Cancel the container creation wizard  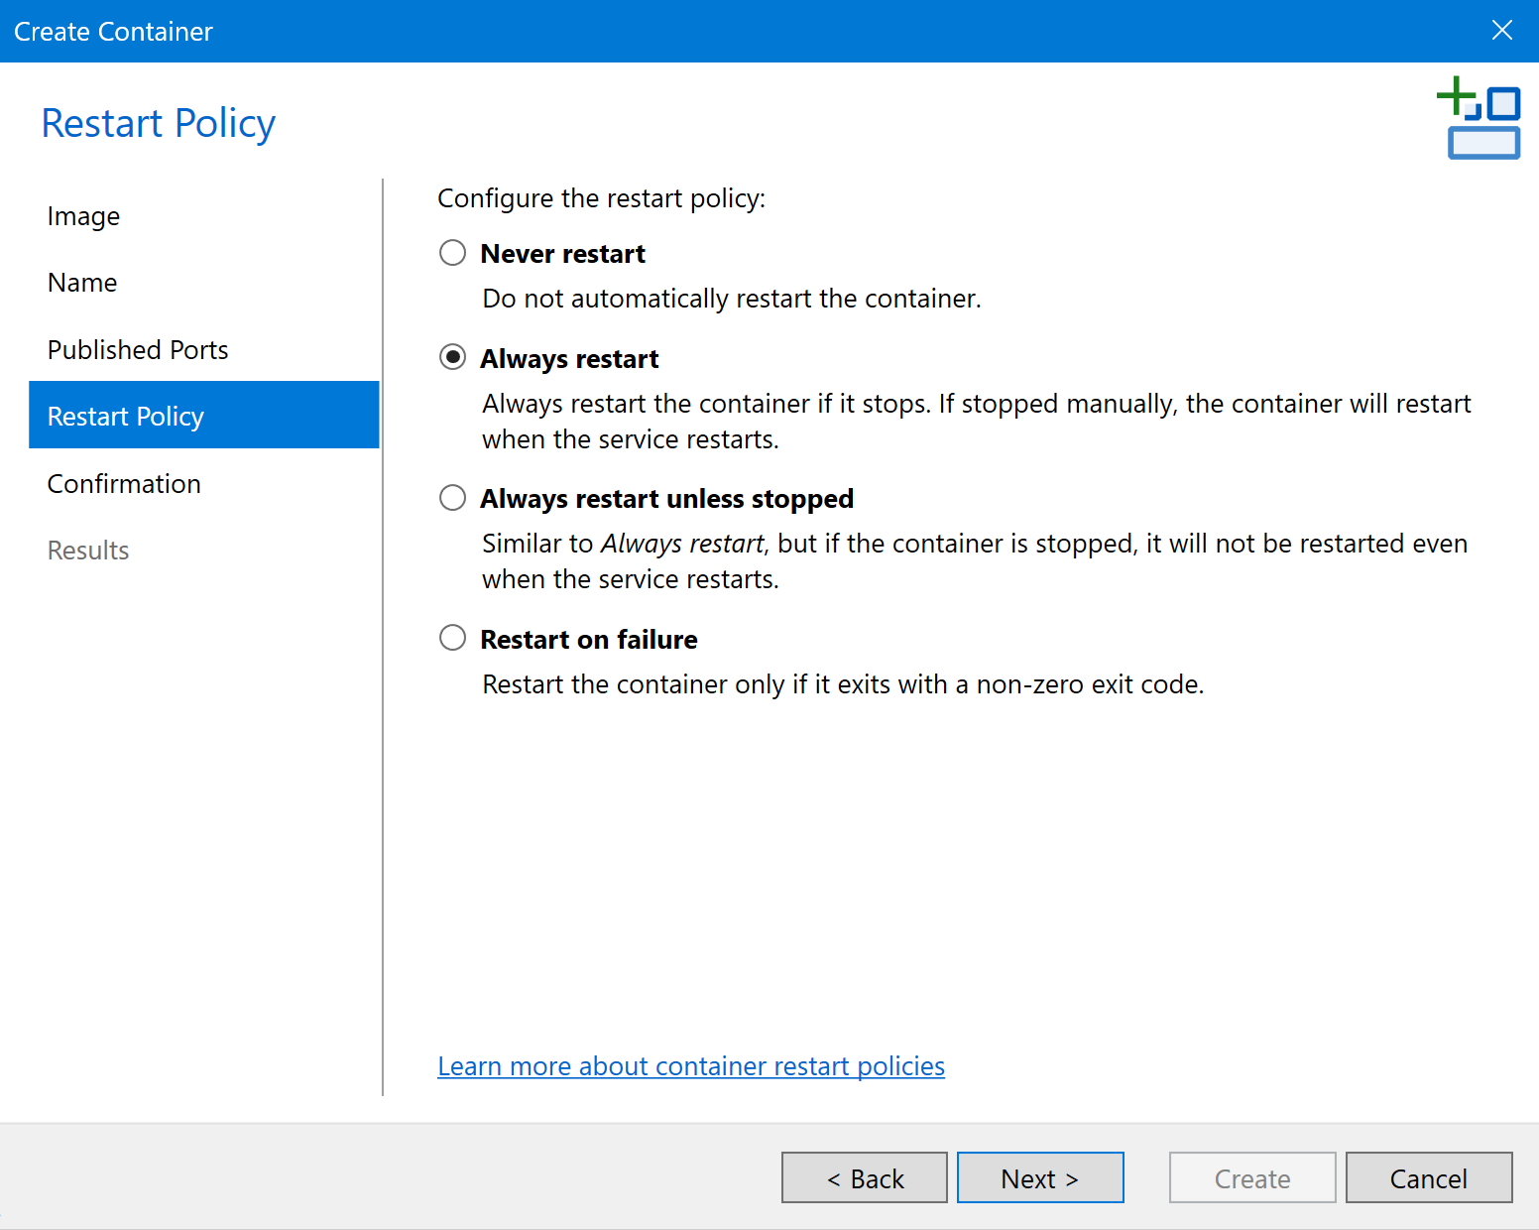tap(1428, 1178)
